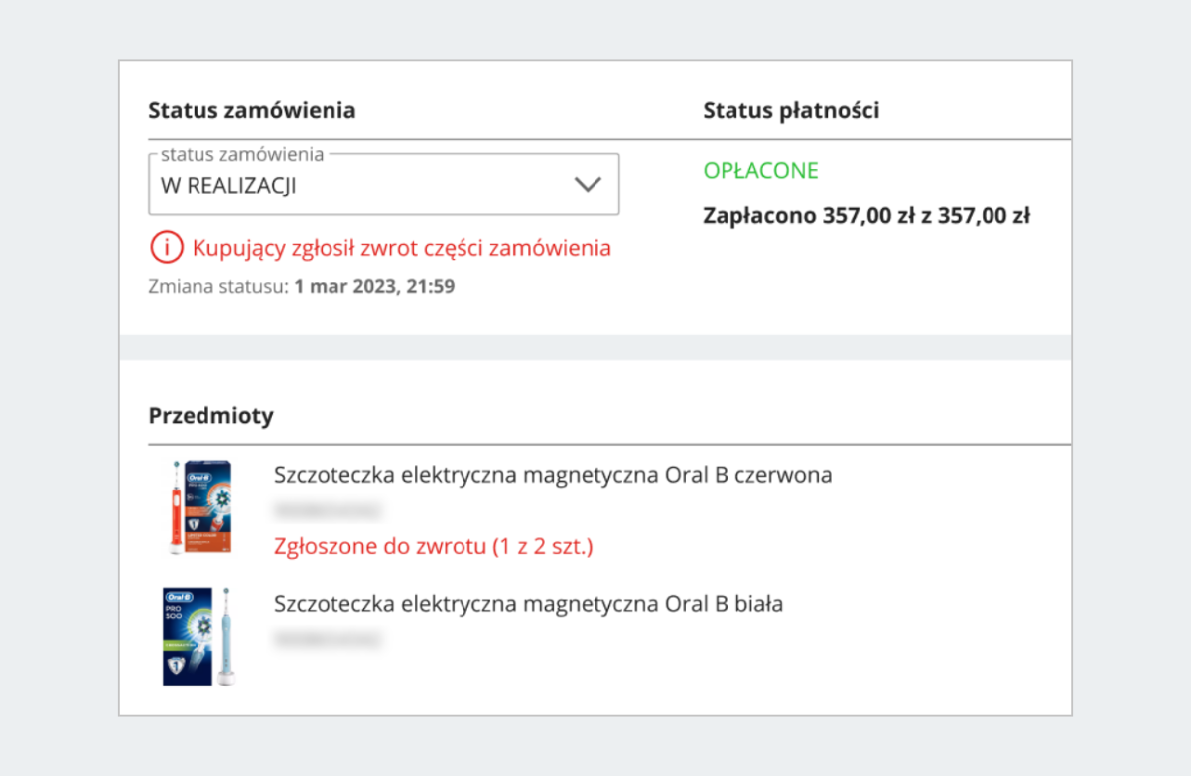This screenshot has width=1191, height=776.
Task: Click blurred details under the red toothbrush
Action: (328, 511)
